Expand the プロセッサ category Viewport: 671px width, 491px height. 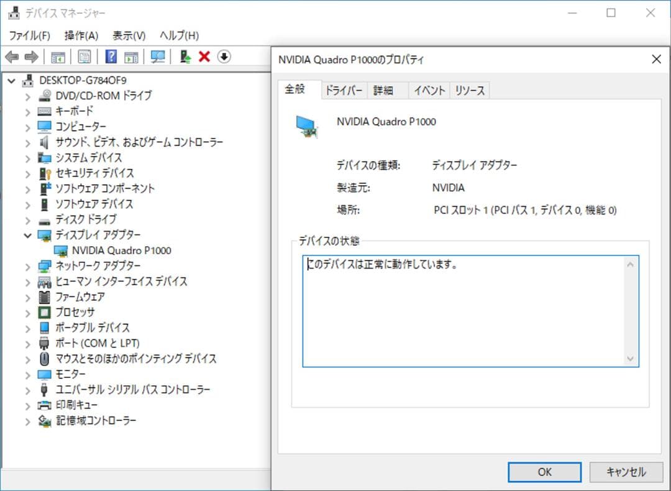tap(27, 312)
